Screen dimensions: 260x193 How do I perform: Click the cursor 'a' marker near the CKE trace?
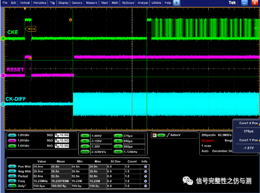(x=71, y=20)
